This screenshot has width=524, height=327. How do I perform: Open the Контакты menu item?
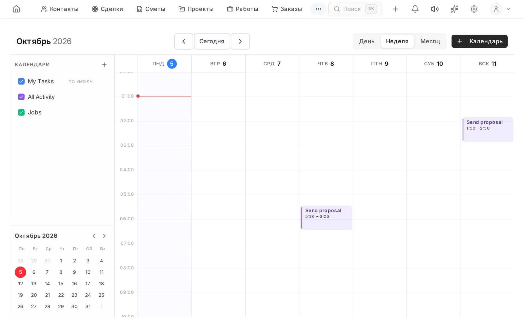click(x=59, y=9)
